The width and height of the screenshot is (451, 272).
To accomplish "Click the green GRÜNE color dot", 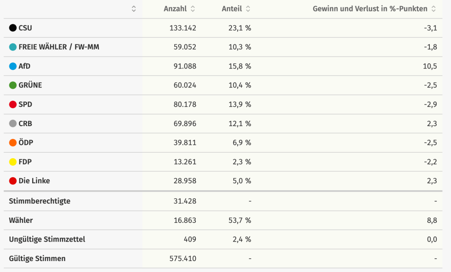I will [13, 85].
